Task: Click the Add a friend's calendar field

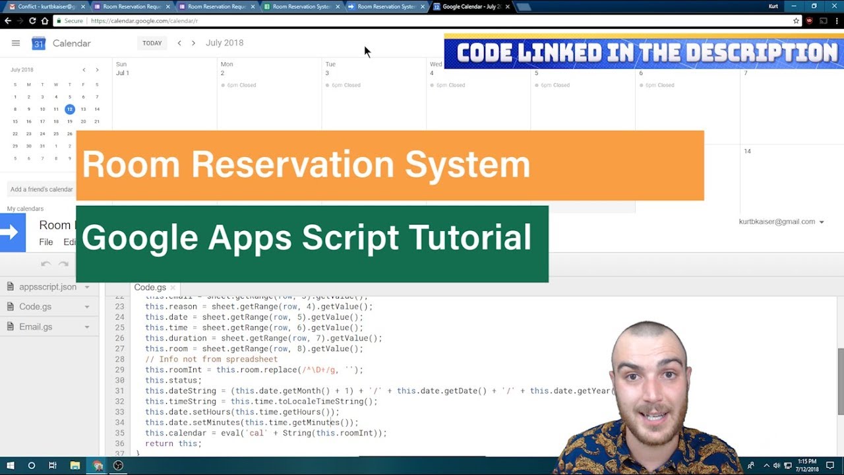Action: (x=42, y=189)
